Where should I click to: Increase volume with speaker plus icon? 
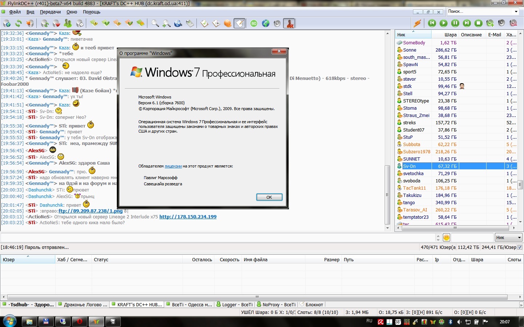click(490, 23)
